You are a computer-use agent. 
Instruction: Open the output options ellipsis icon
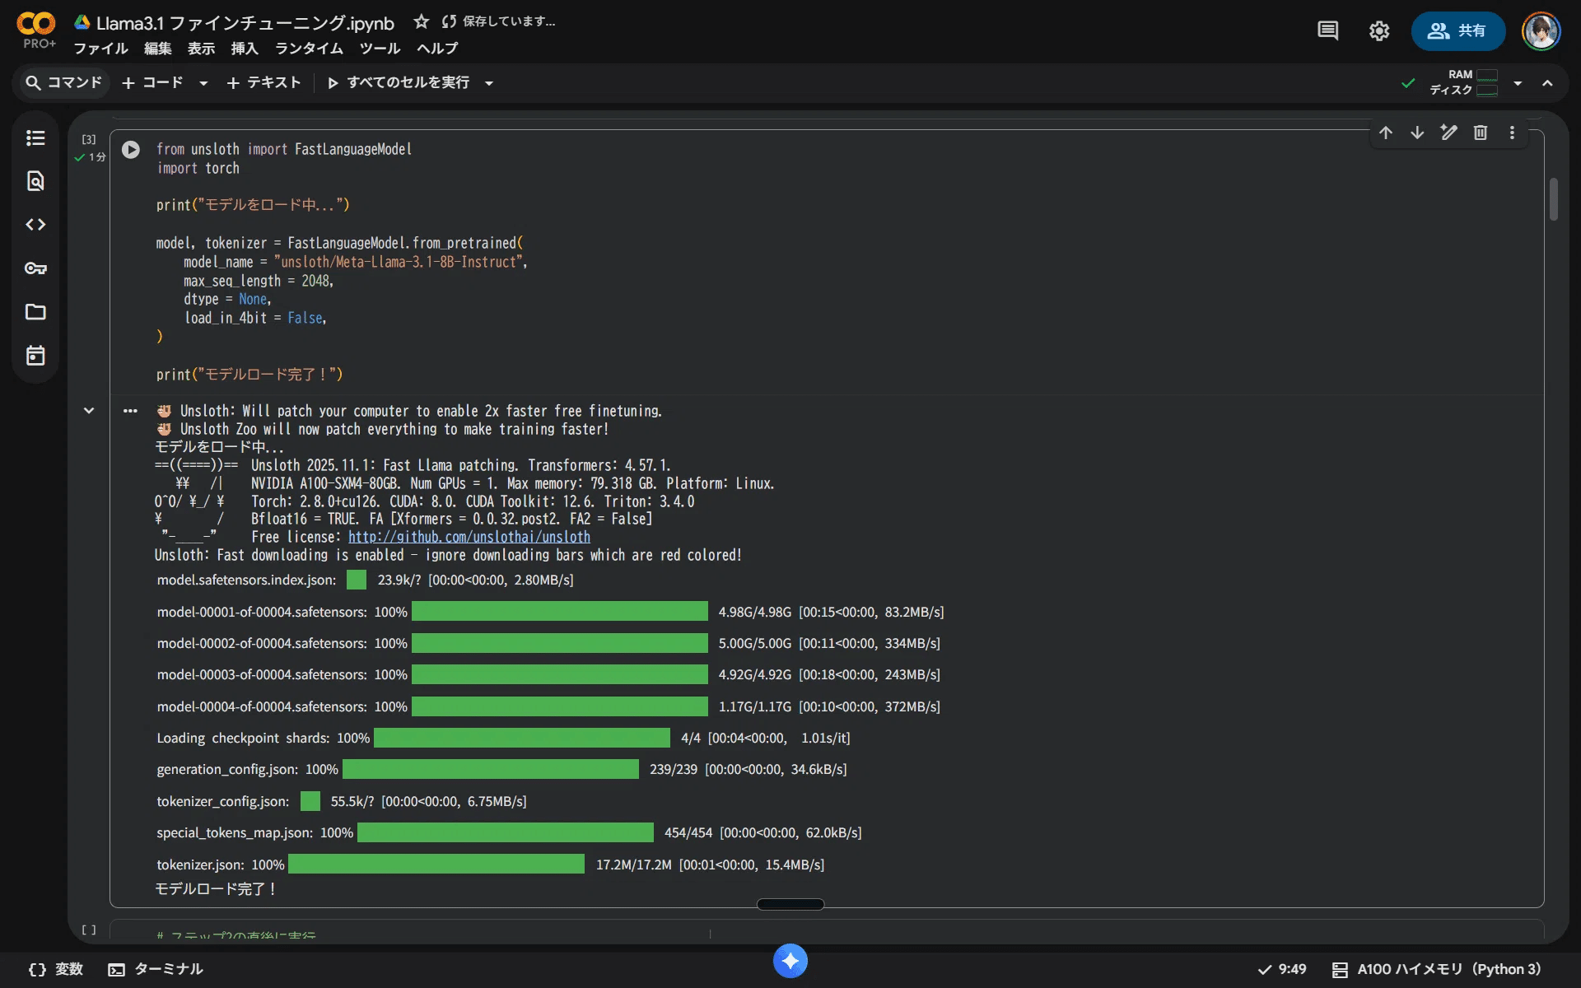[130, 411]
